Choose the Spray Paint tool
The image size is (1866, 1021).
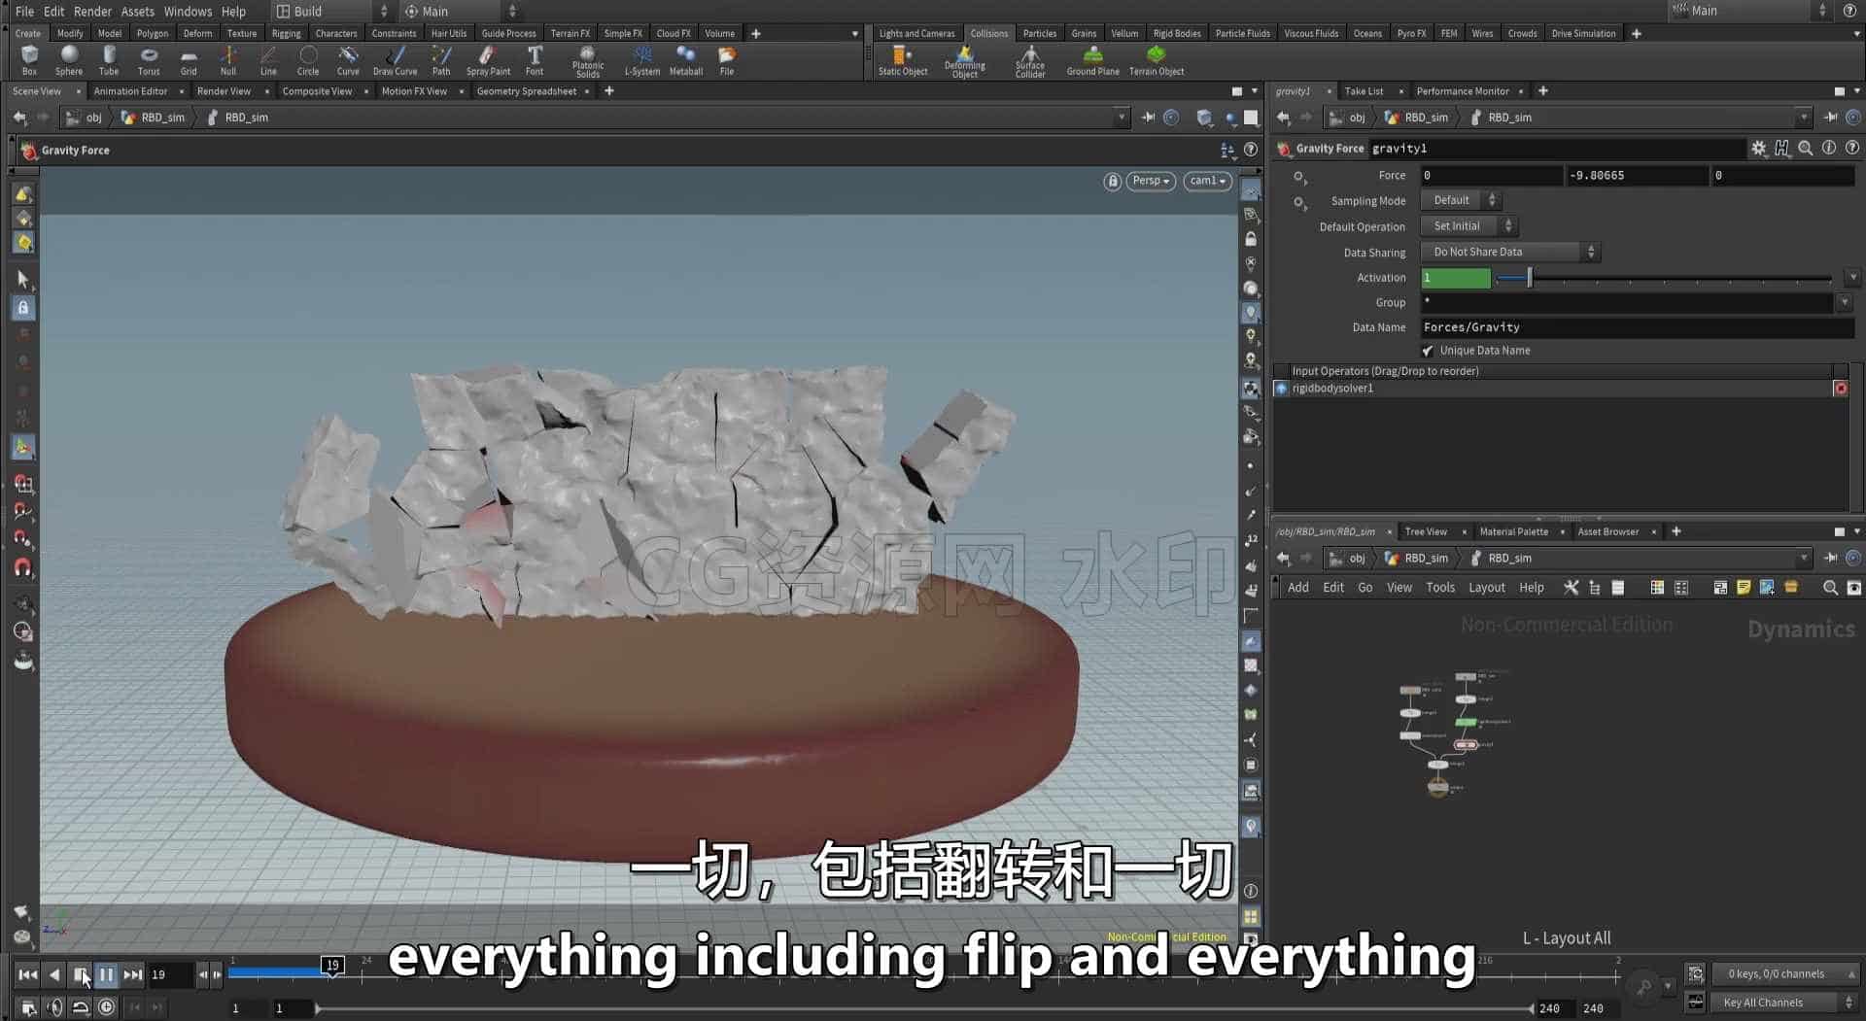488,60
